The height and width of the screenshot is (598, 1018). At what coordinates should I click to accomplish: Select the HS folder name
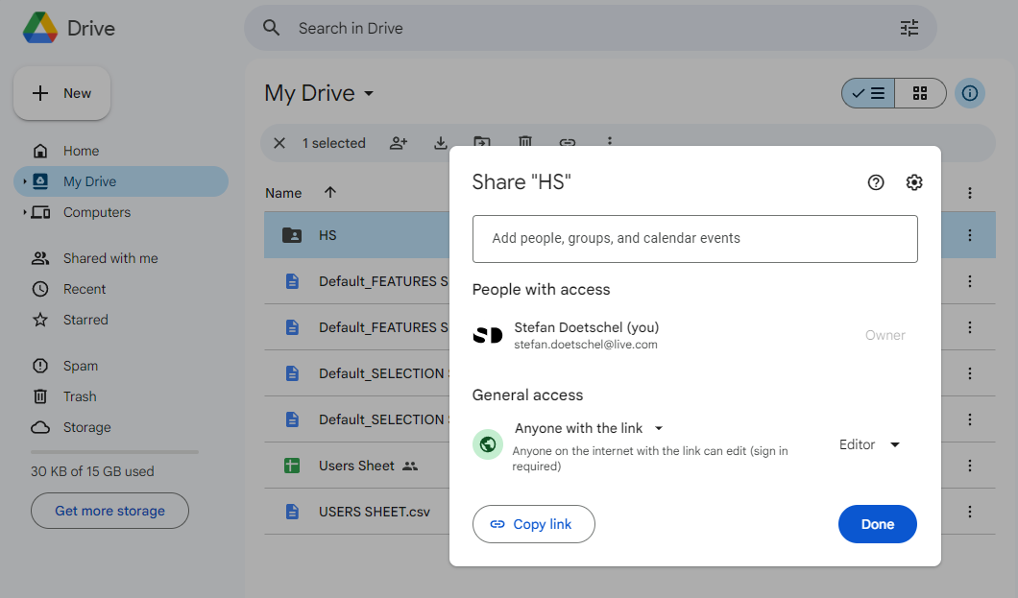(327, 235)
